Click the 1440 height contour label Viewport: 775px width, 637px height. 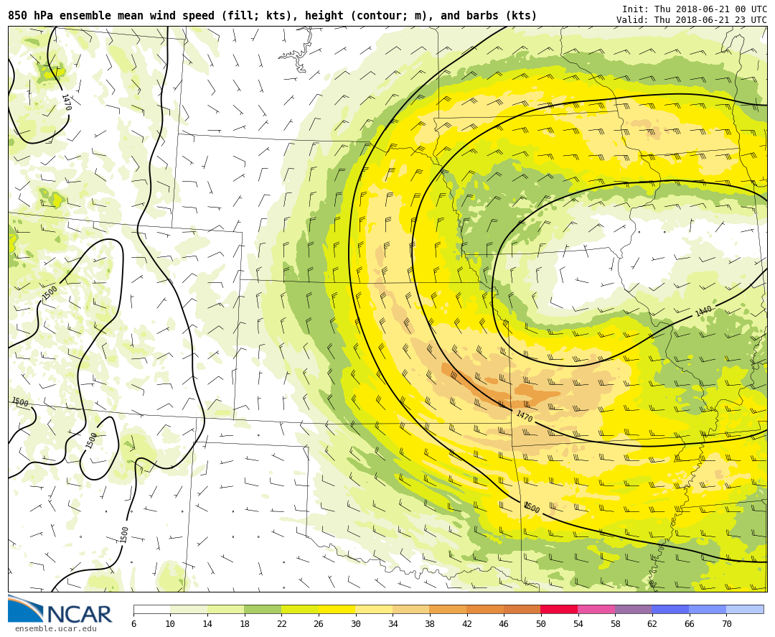coord(703,311)
